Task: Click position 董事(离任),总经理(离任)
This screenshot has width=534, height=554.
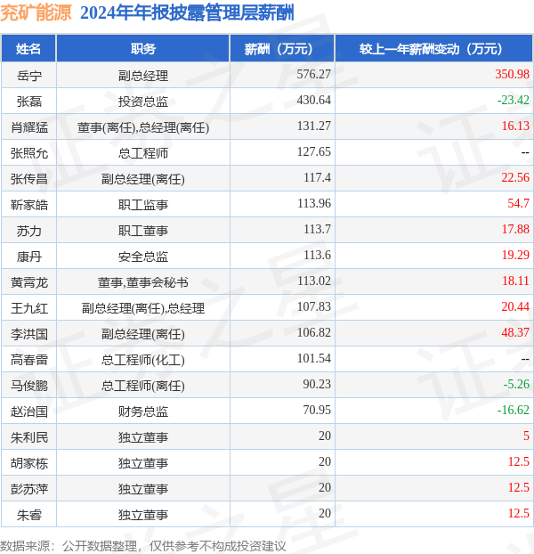Action: point(143,127)
